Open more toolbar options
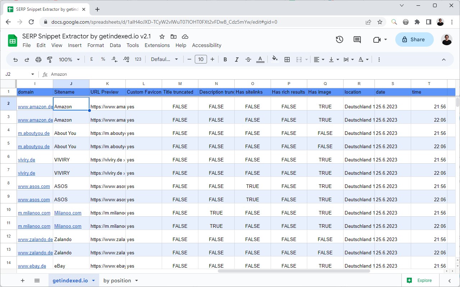The width and height of the screenshot is (460, 287). 379,60
